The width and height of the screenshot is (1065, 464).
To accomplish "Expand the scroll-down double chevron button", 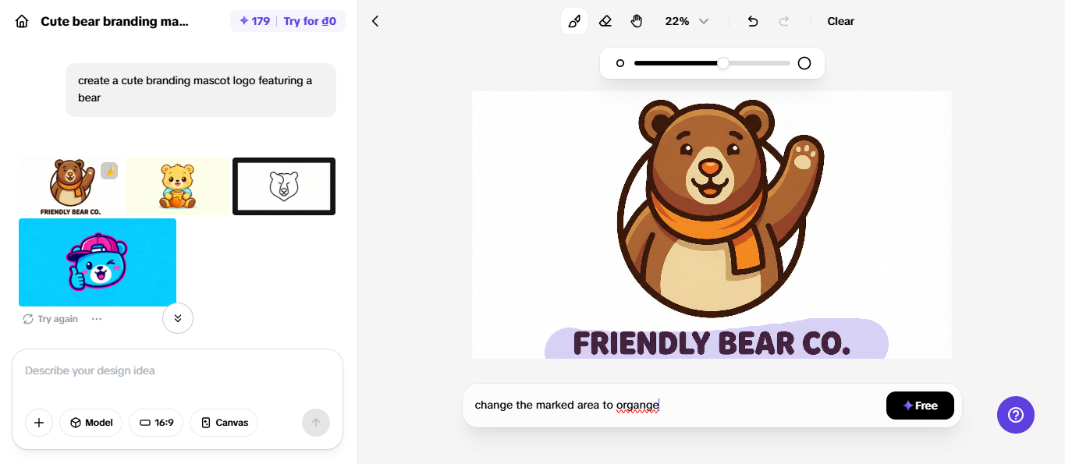I will [x=178, y=318].
